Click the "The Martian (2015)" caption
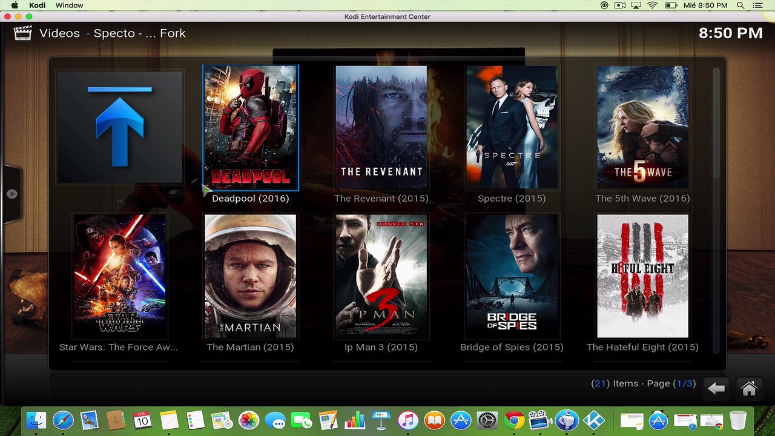 pos(251,348)
